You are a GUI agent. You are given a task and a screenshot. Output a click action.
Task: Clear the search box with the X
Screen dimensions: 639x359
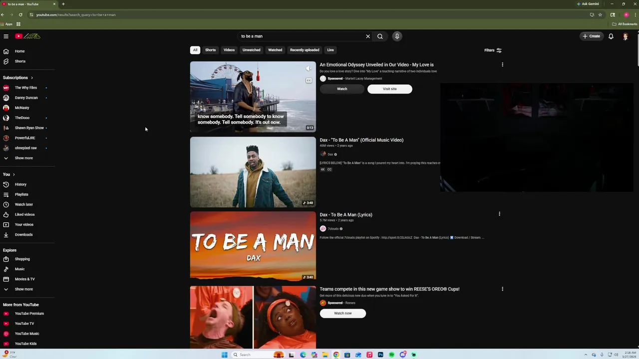click(368, 36)
